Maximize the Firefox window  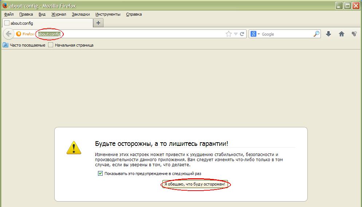coord(347,5)
